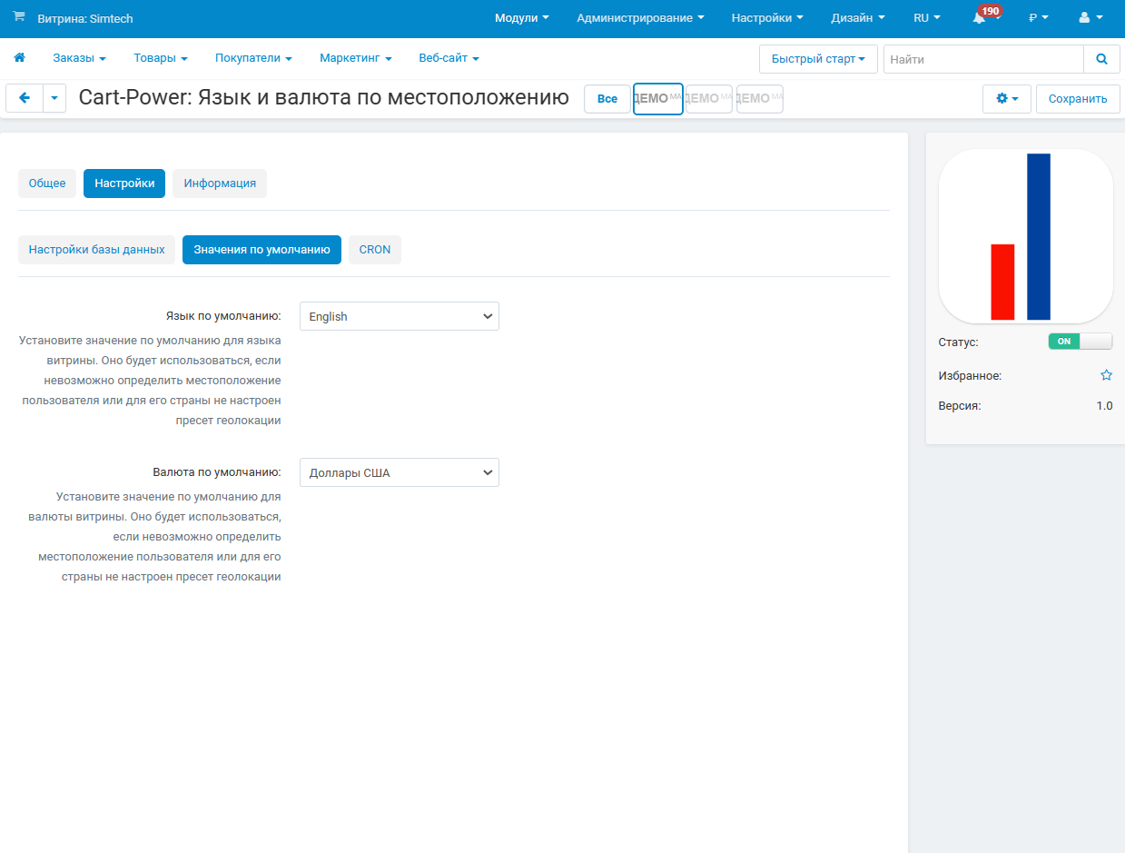Click the shopping cart storefront icon

click(x=19, y=17)
